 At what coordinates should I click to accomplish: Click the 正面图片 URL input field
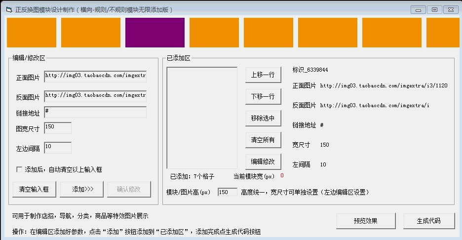pos(95,77)
